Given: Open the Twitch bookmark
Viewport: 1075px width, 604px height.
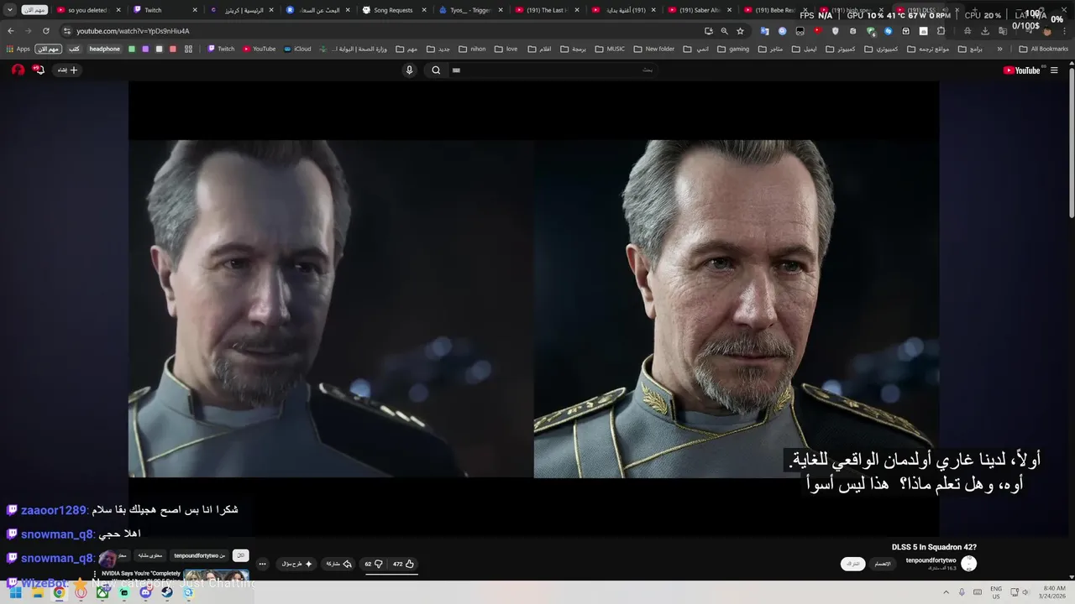Looking at the screenshot, I should pos(222,49).
